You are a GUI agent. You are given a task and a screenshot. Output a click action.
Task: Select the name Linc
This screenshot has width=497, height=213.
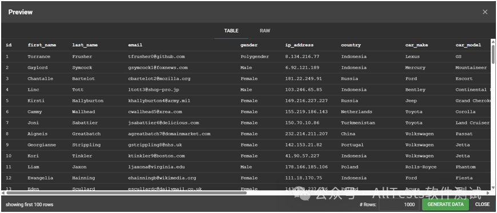click(33, 90)
